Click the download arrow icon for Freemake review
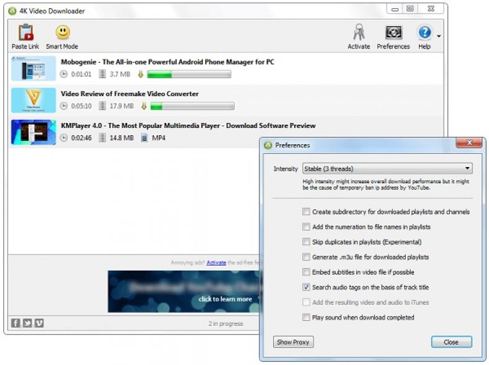Viewport: 489px width, 365px height. pos(144,106)
